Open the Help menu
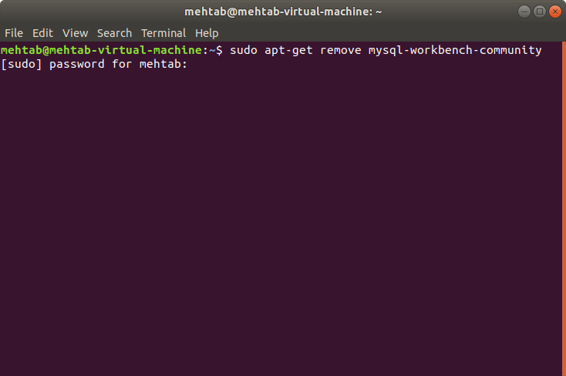 coord(207,33)
